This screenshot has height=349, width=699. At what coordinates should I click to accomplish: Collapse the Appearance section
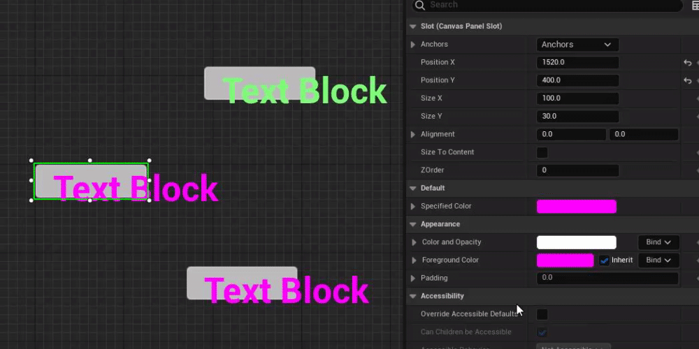click(413, 224)
